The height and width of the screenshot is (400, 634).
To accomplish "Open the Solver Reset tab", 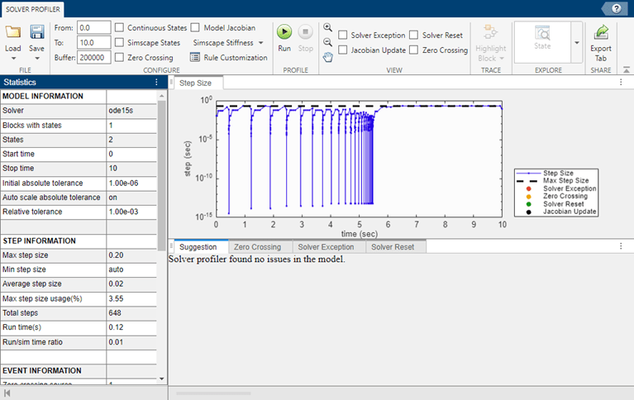I will 392,247.
